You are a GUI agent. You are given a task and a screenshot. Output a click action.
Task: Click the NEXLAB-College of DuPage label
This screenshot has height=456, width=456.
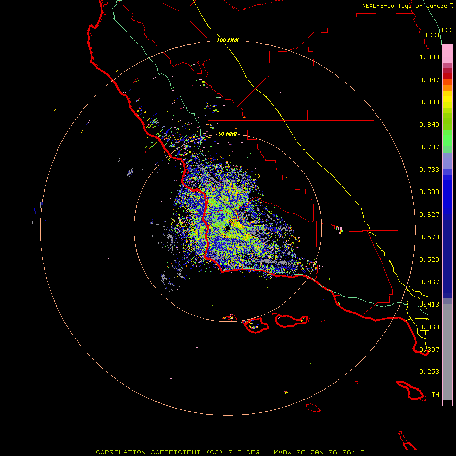tap(404, 6)
